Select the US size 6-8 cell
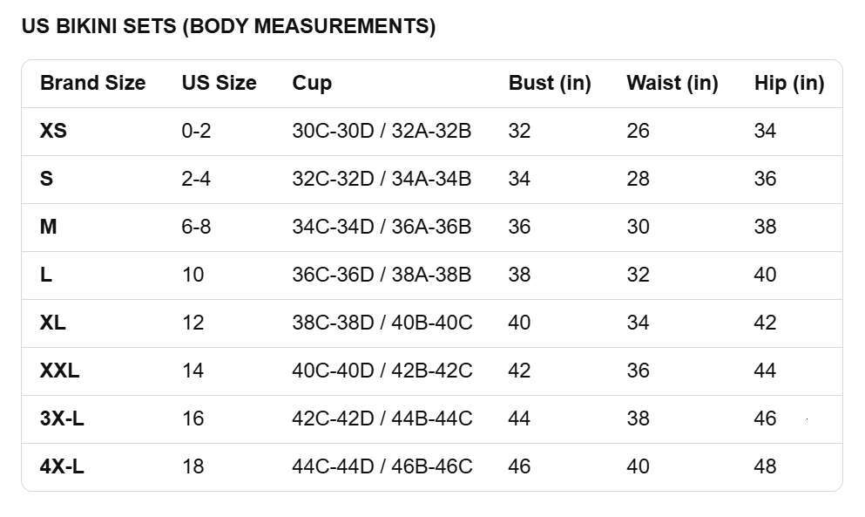Image resolution: width=865 pixels, height=517 pixels. click(196, 227)
